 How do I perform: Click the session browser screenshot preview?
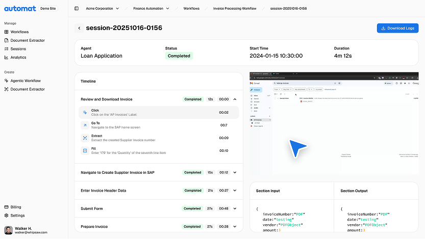click(334, 123)
